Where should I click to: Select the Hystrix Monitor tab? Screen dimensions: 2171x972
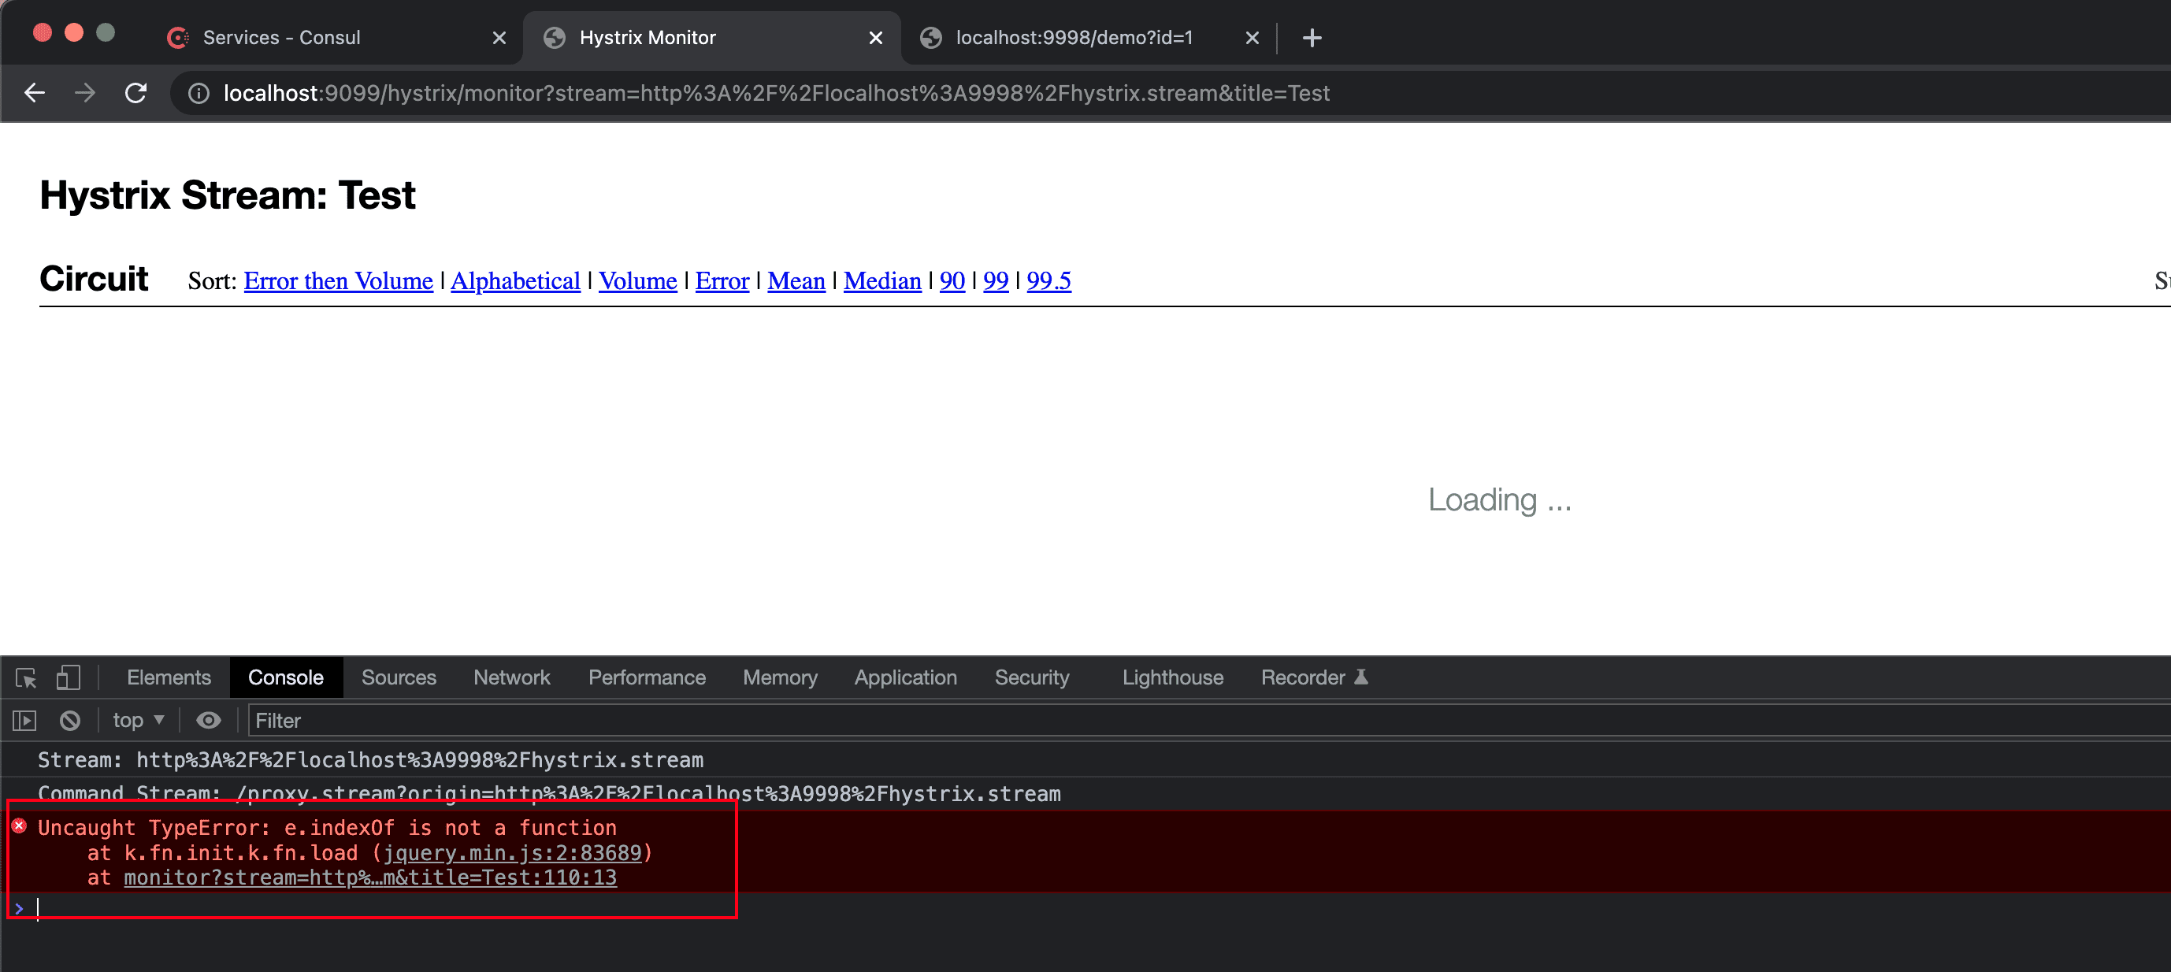pos(712,38)
